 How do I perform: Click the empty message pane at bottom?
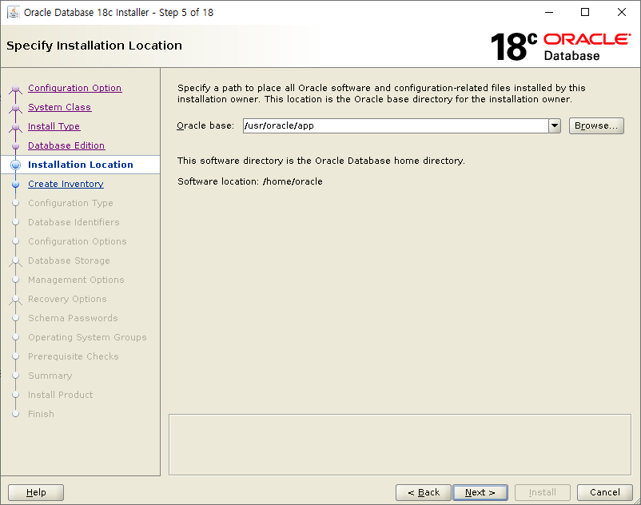tap(400, 444)
